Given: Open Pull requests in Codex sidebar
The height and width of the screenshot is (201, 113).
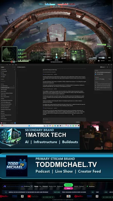Looking at the screenshot, I should click(4, 71).
